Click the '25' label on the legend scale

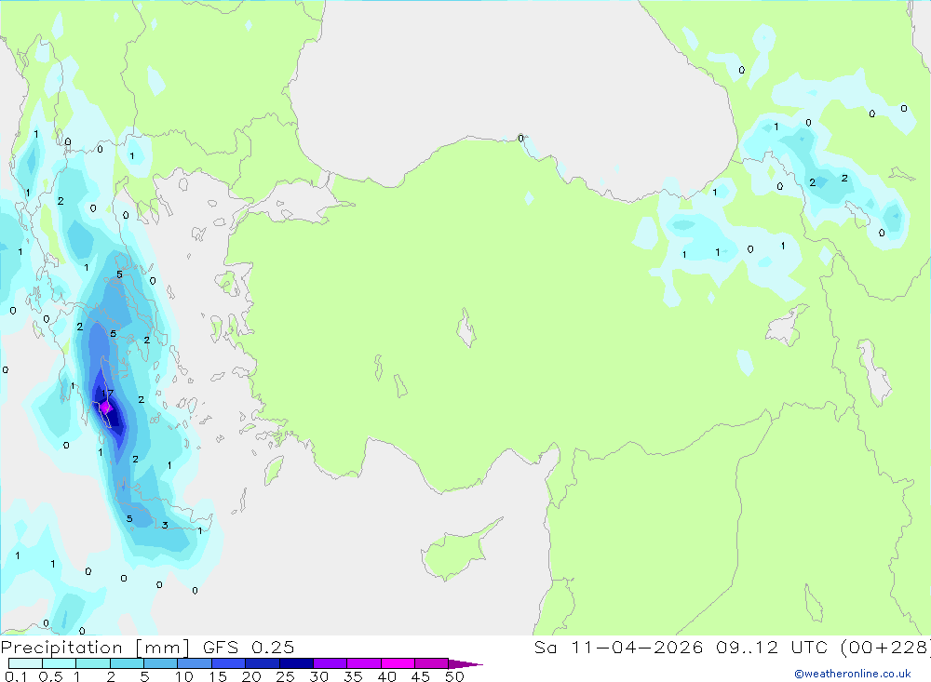(x=285, y=676)
